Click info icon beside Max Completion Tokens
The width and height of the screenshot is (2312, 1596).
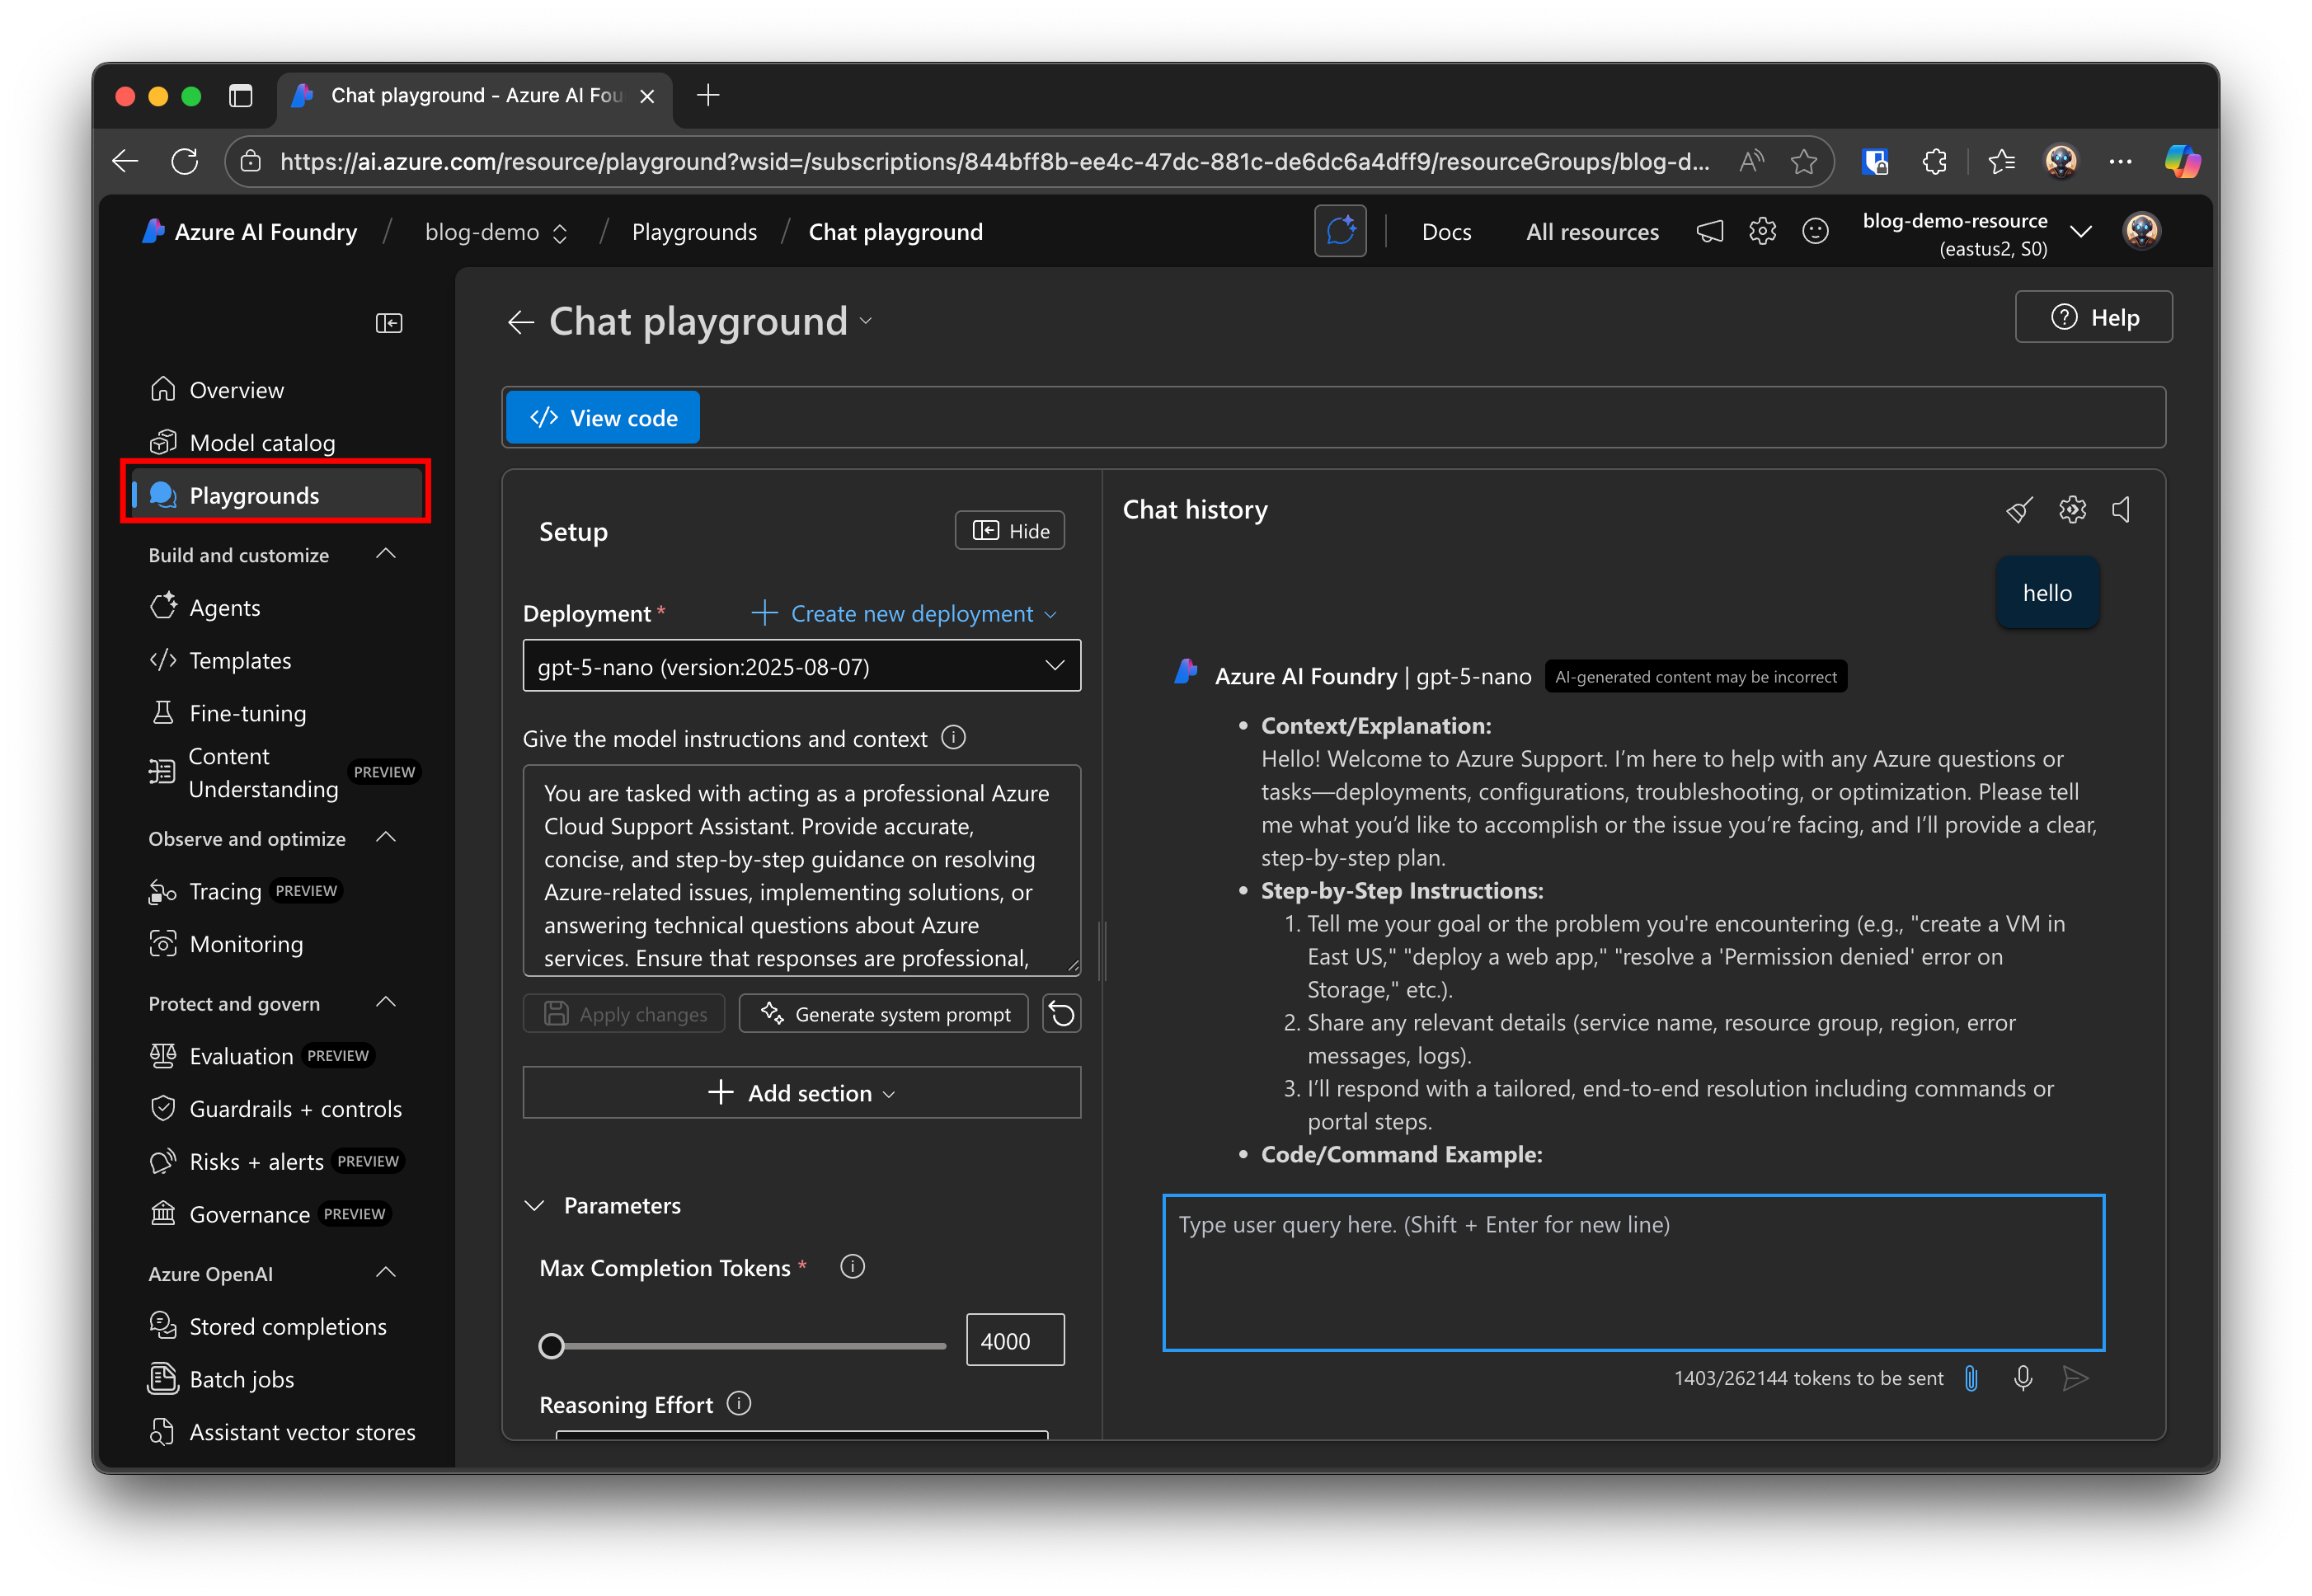(852, 1267)
